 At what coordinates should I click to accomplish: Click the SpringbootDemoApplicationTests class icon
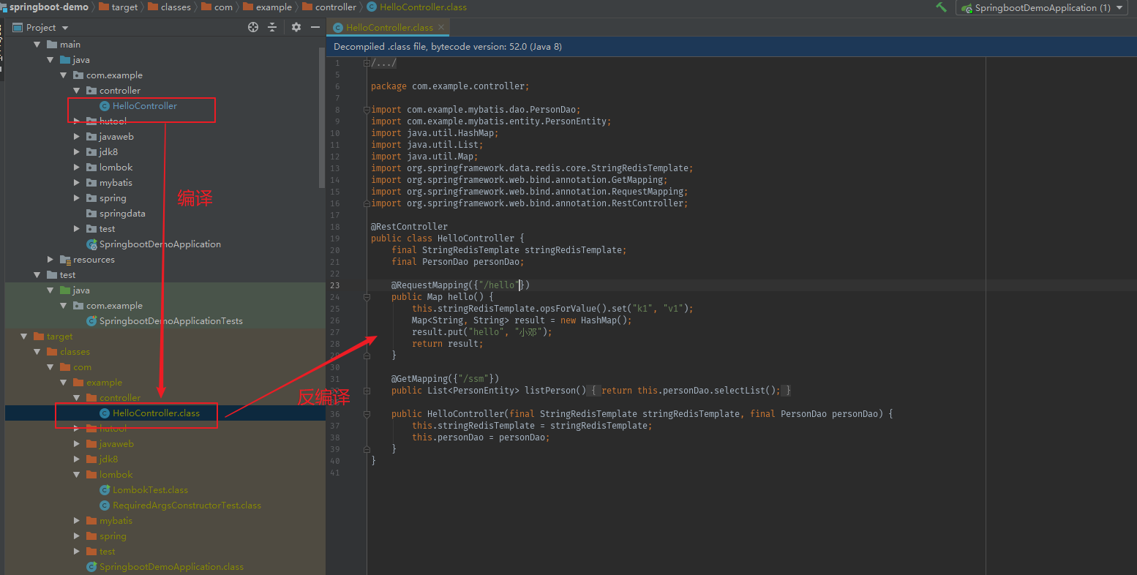click(91, 321)
